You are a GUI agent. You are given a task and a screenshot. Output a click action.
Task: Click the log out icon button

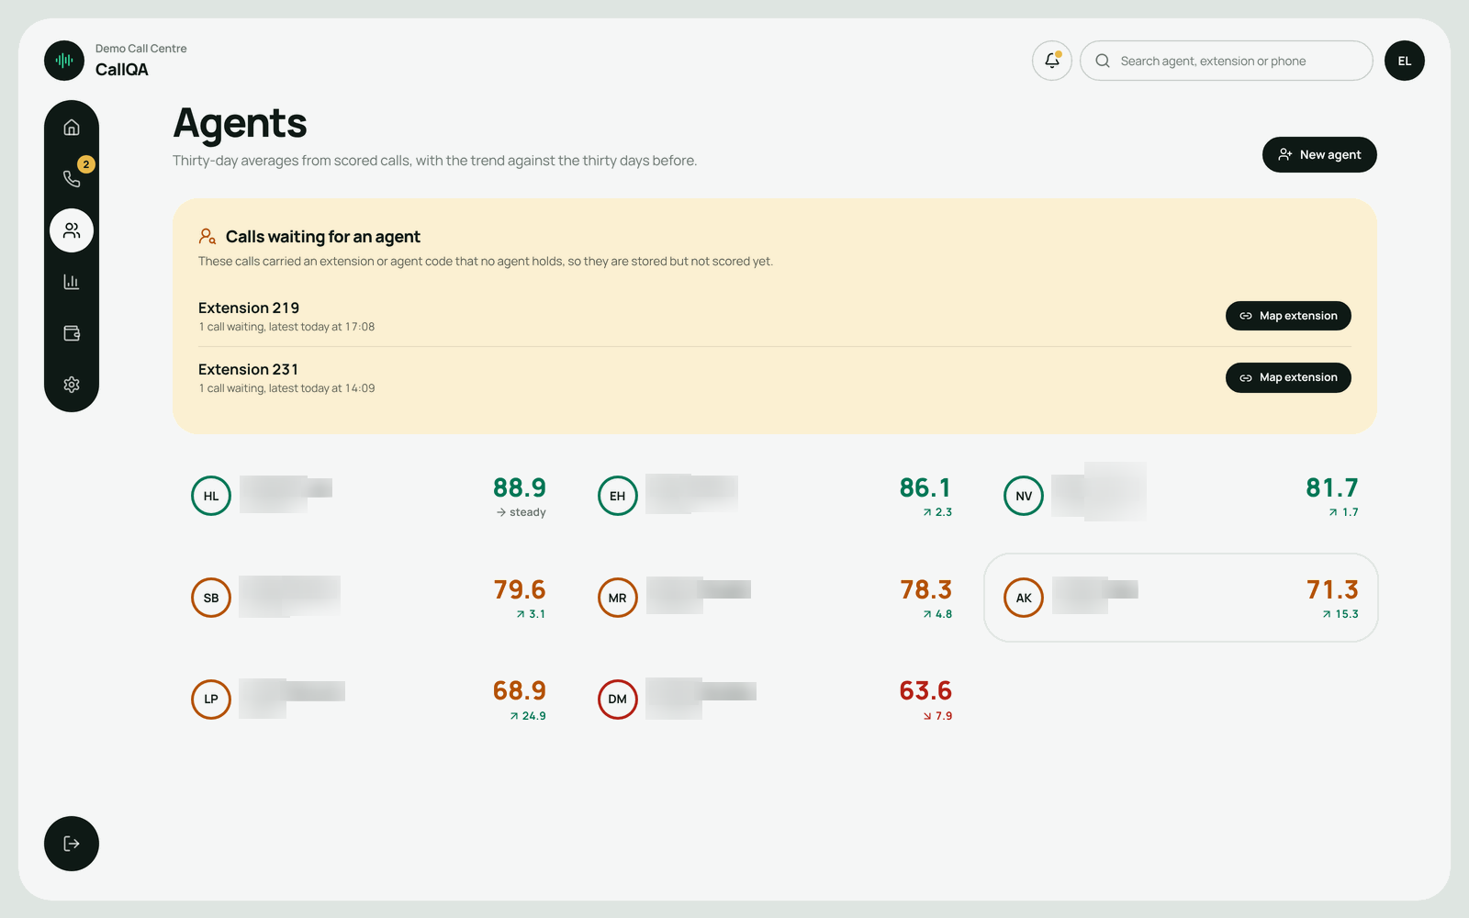pos(72,844)
